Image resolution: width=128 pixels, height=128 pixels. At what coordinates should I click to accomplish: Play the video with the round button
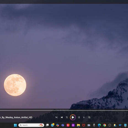[x=73, y=117]
